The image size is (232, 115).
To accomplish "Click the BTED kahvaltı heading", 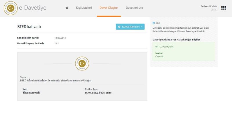I will [29, 27].
